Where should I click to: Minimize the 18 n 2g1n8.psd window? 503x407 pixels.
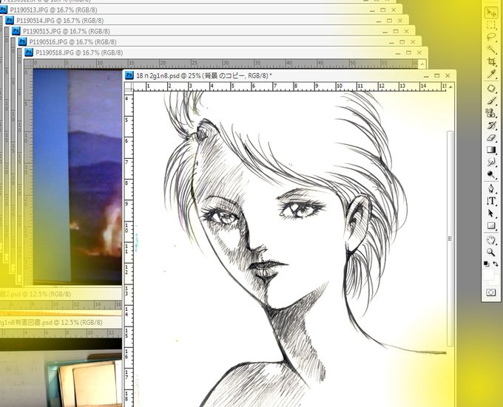point(426,76)
